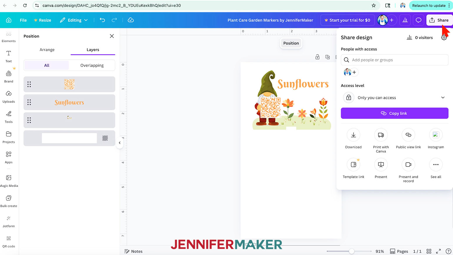Image resolution: width=453 pixels, height=255 pixels.
Task: Click the duplicate page icon above canvas
Action: (328, 57)
